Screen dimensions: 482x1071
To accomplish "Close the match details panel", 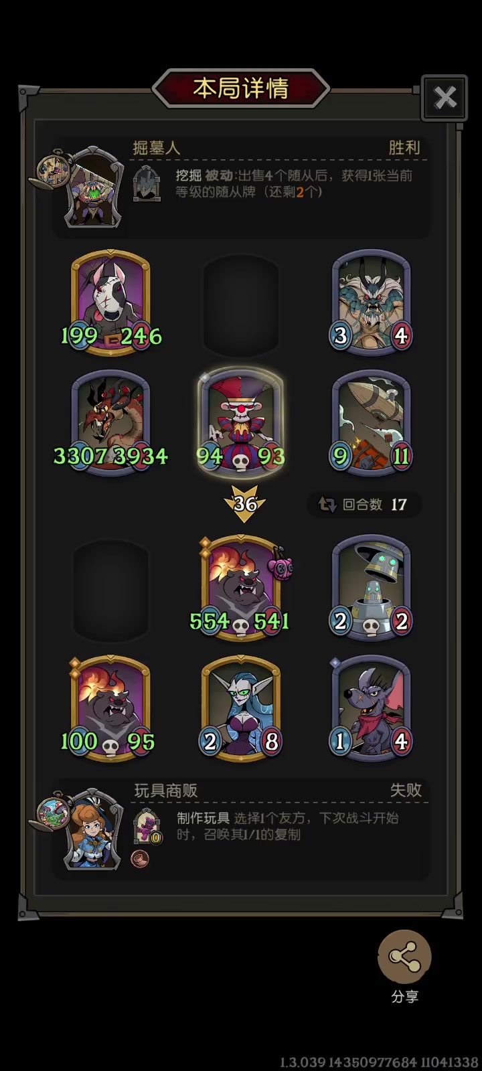I will coord(445,98).
